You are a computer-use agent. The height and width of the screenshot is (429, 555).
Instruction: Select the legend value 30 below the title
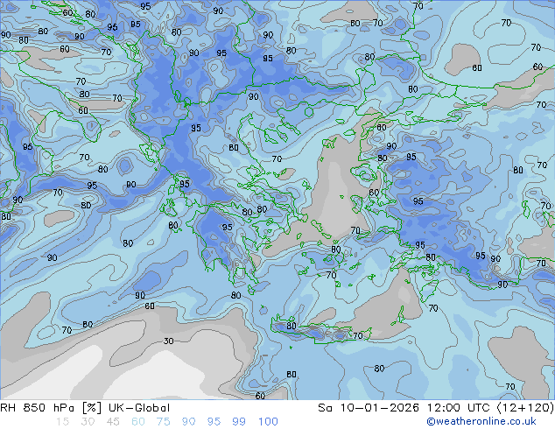coord(87,422)
